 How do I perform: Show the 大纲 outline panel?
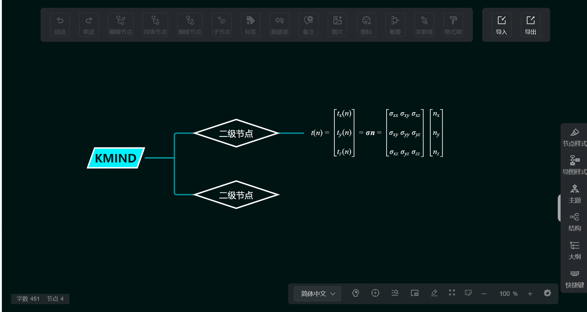574,250
